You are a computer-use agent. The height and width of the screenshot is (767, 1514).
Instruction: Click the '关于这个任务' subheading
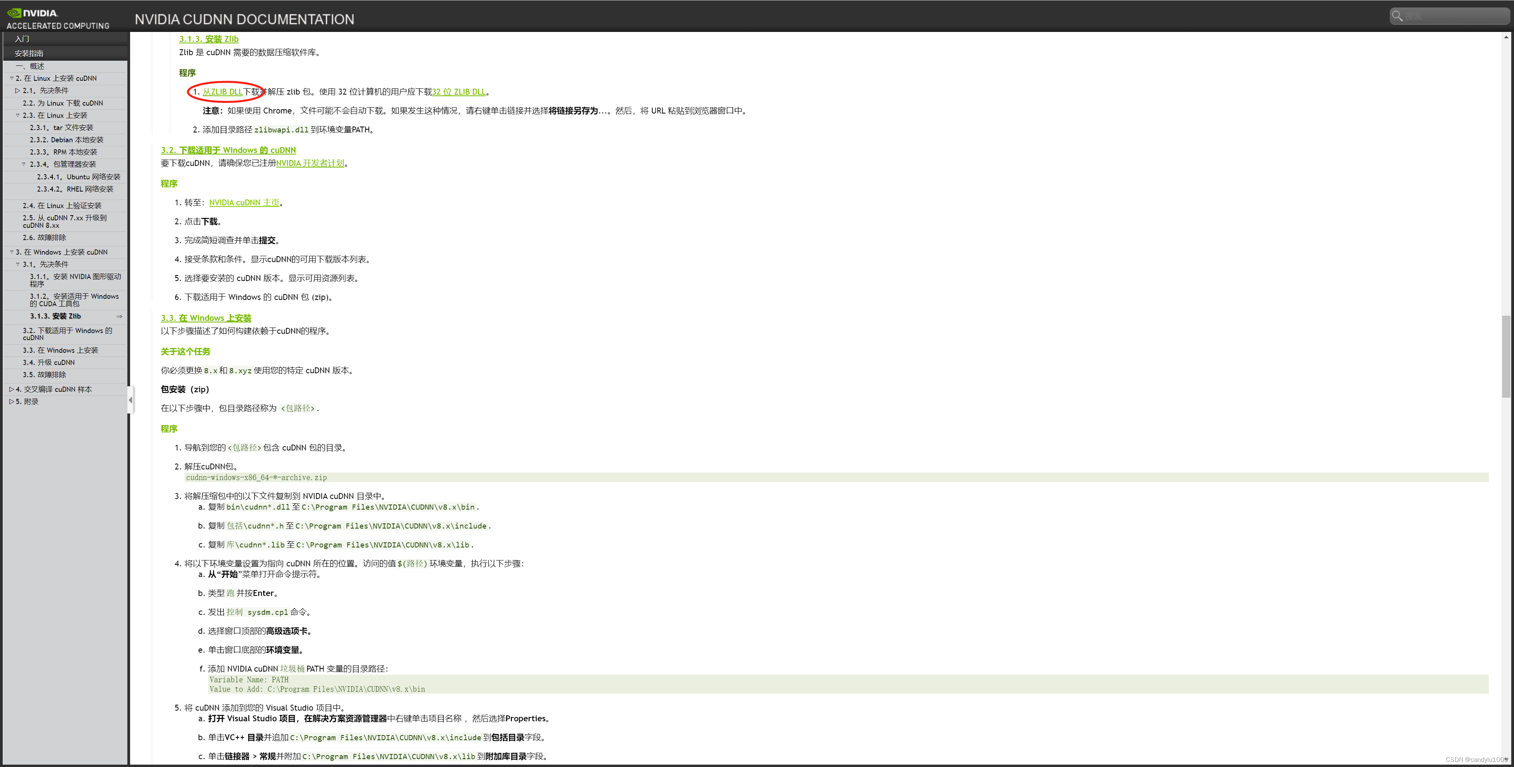[185, 352]
